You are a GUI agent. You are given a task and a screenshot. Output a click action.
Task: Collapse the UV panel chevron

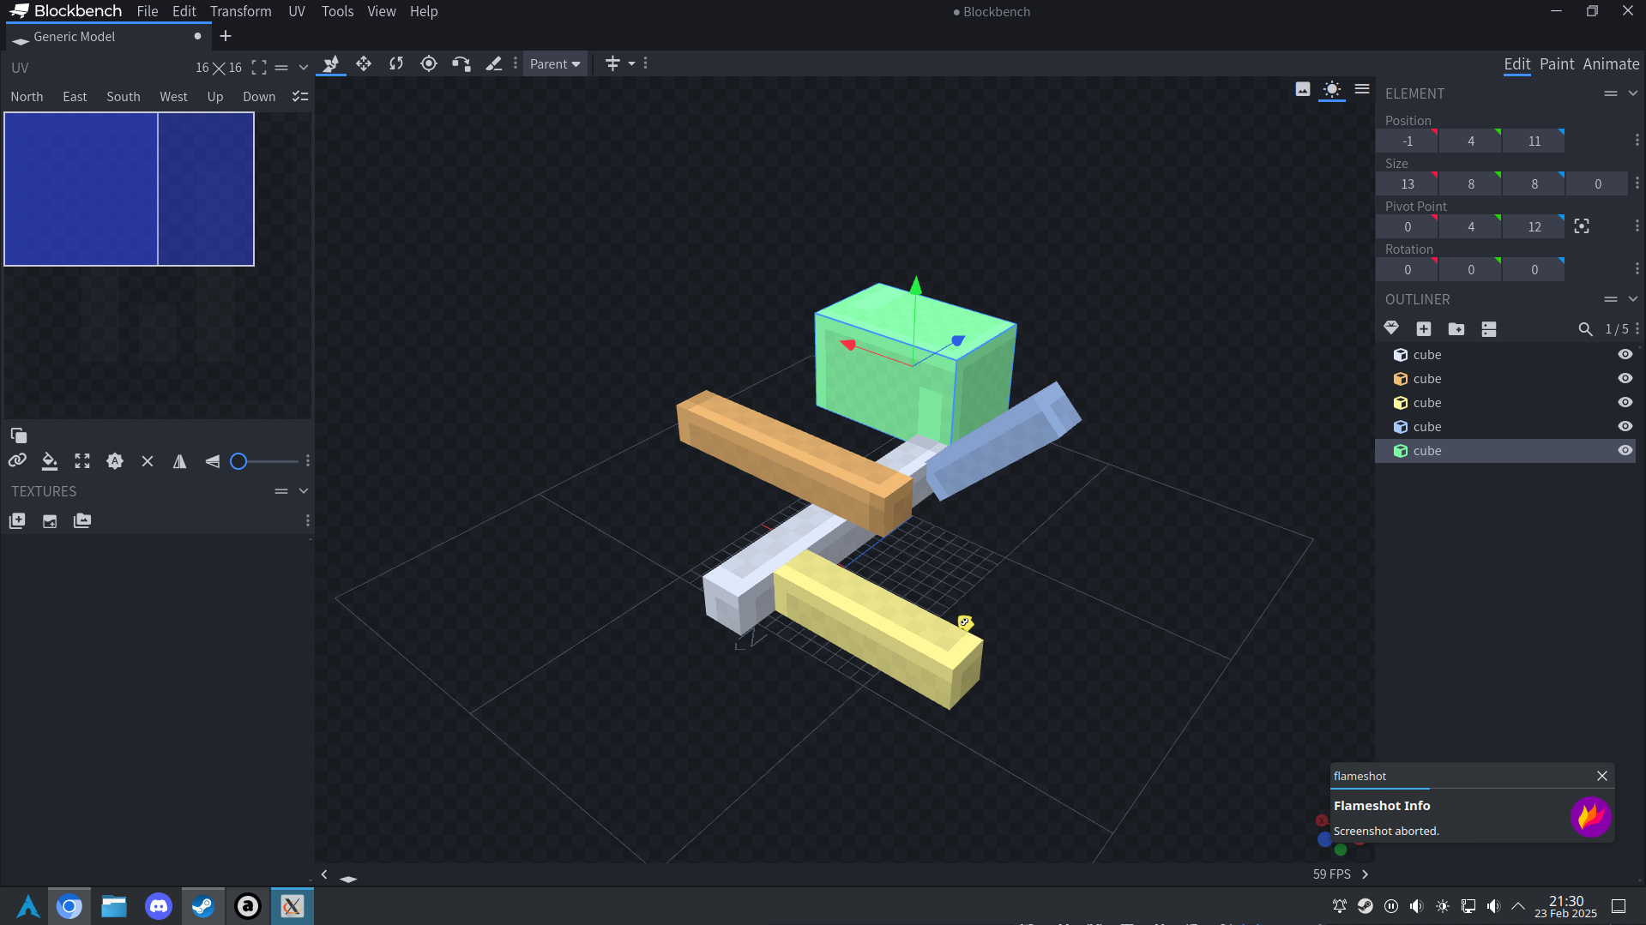[x=304, y=68]
